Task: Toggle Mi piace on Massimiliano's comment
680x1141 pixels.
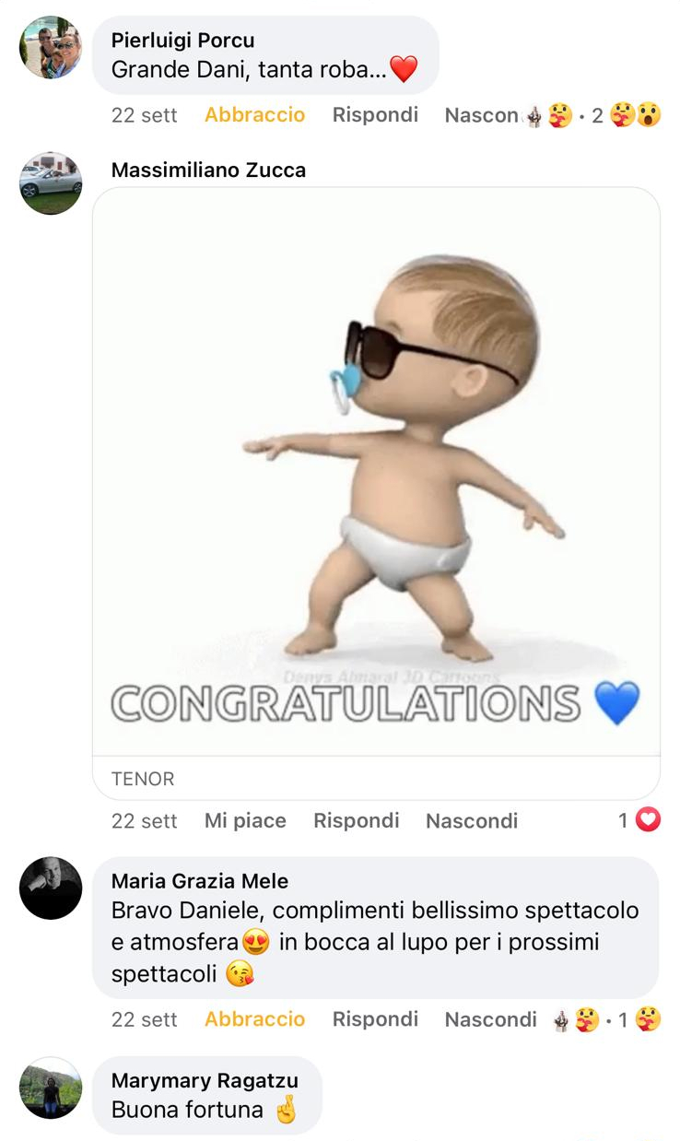Action: click(245, 820)
